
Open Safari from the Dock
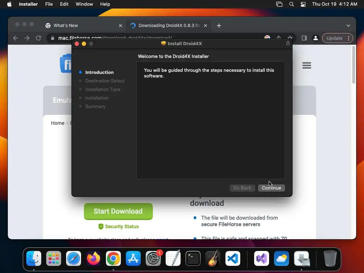click(x=74, y=258)
